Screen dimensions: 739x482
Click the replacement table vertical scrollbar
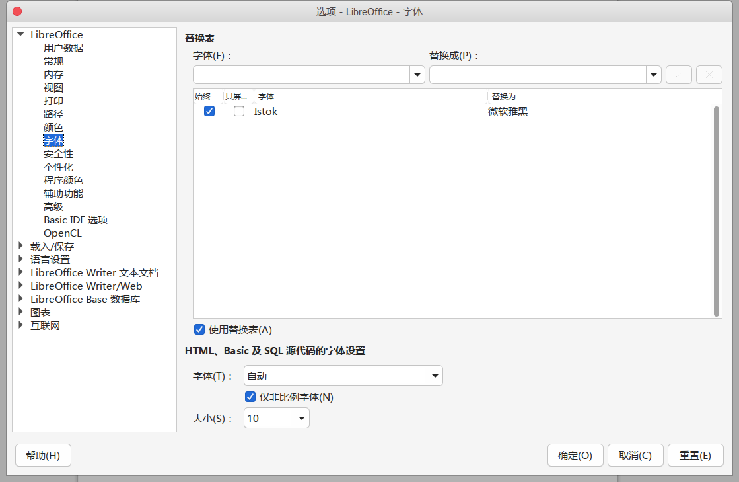(717, 212)
